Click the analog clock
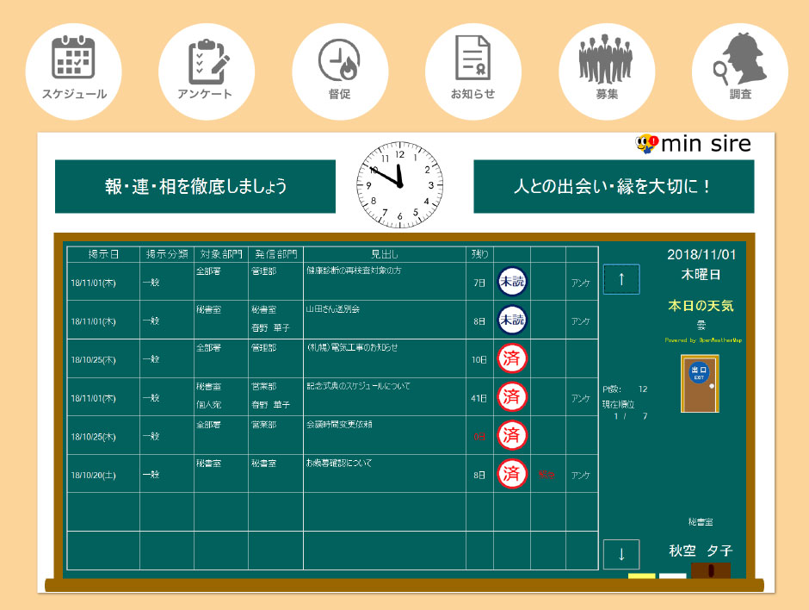 click(399, 184)
